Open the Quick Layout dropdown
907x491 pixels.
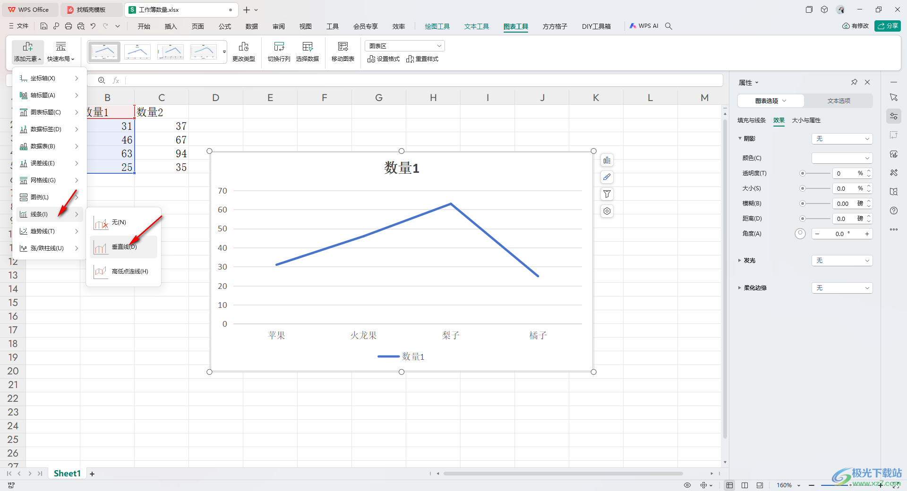tap(60, 52)
